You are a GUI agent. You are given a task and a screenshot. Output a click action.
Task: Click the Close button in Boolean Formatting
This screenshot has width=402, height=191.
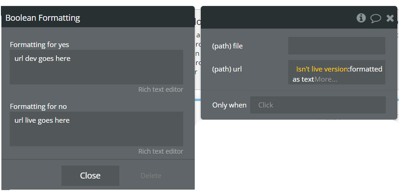point(90,175)
